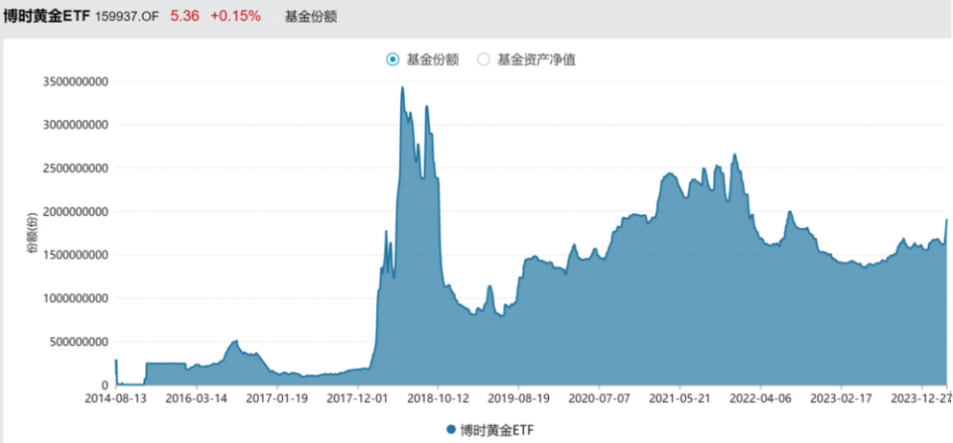Viewport: 953px width, 443px height.
Task: Click the price value 5.36
Action: click(x=185, y=17)
